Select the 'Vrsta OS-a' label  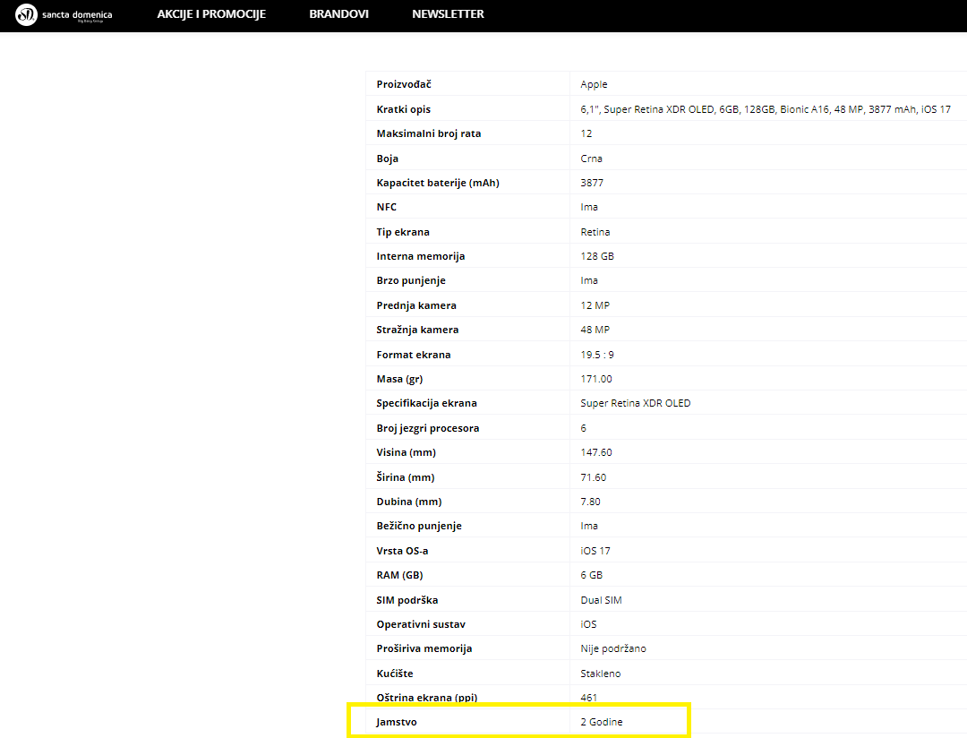pos(402,551)
